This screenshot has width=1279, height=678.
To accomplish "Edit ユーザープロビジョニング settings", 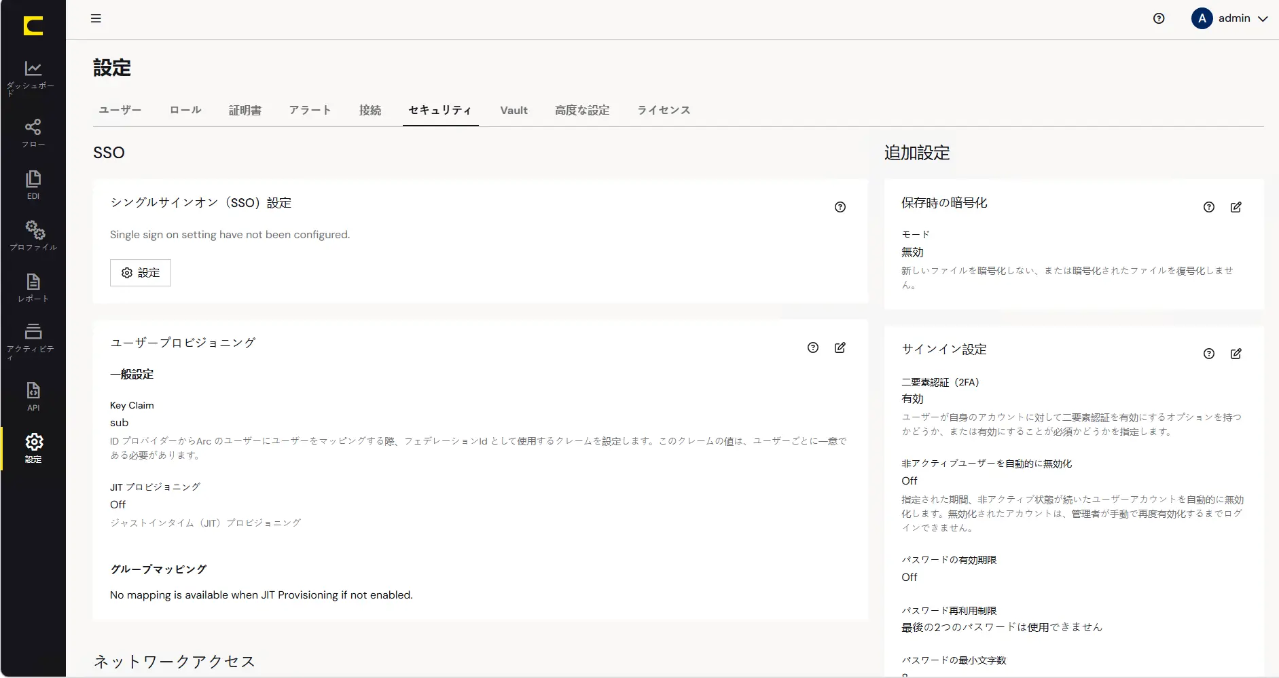I will pyautogui.click(x=840, y=347).
